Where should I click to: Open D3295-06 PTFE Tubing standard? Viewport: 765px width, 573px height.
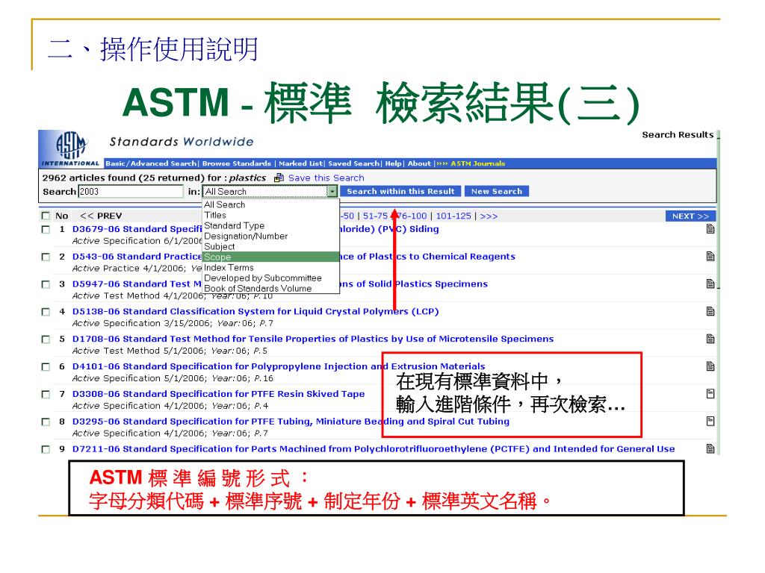[291, 421]
